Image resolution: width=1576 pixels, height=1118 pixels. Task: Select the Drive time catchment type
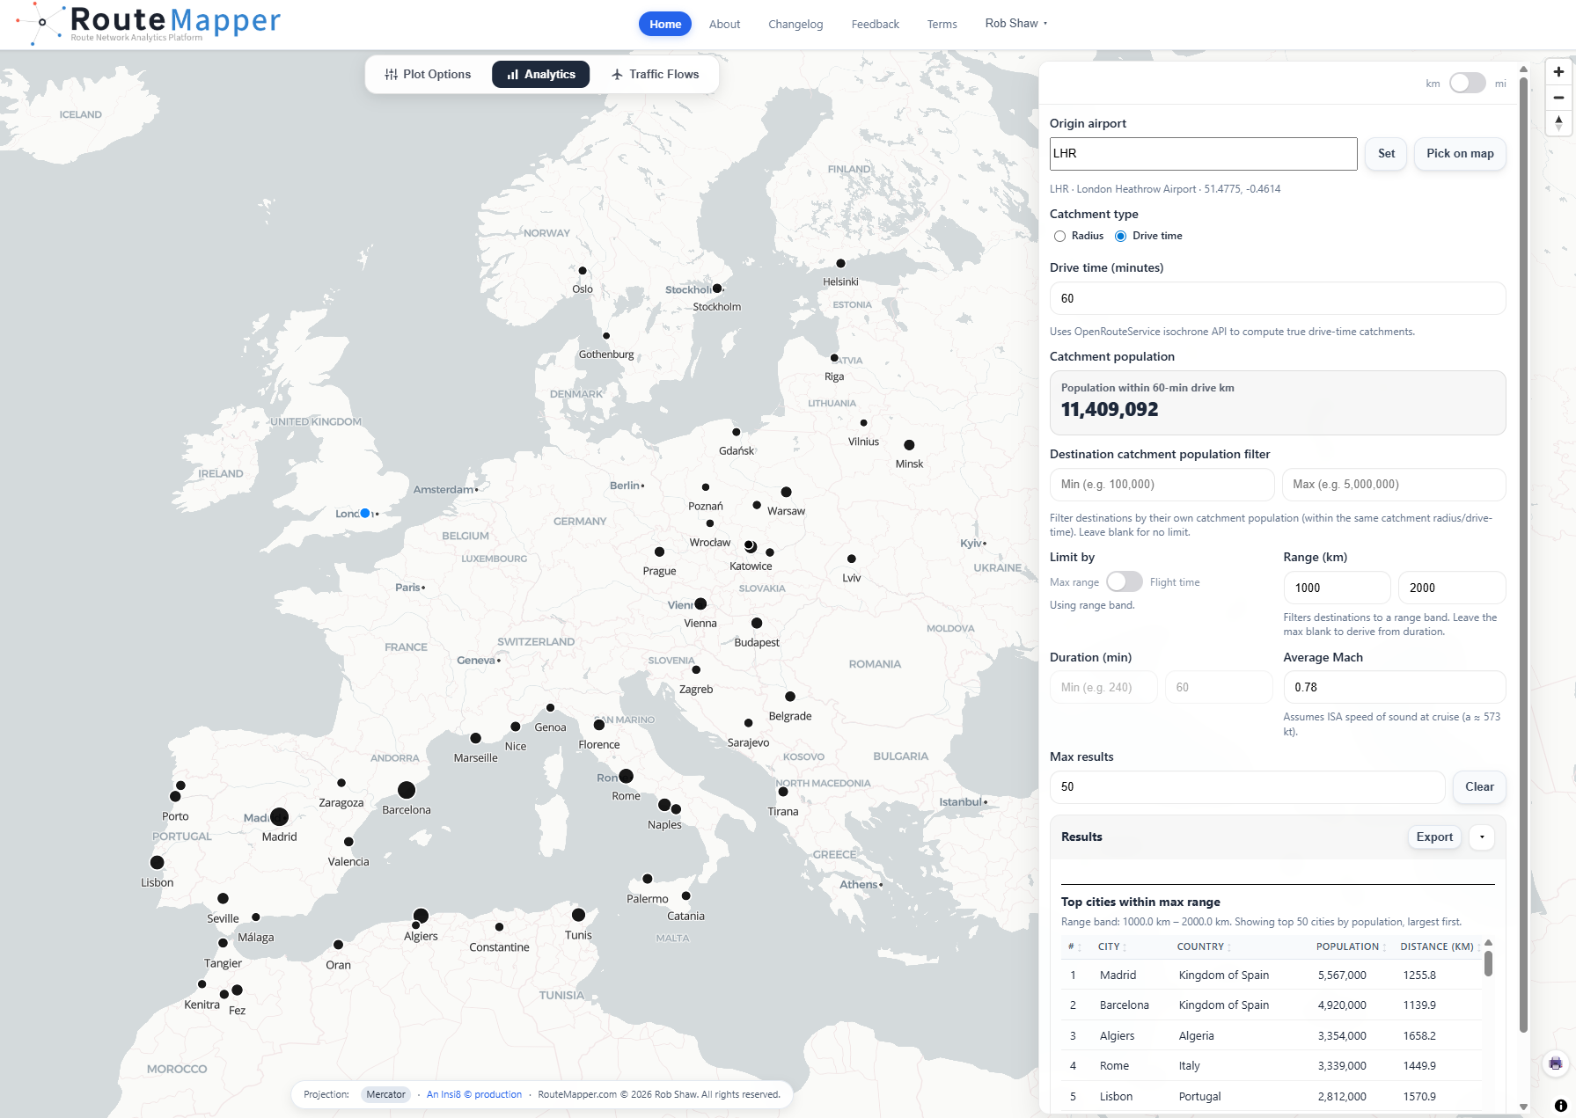[x=1120, y=236]
